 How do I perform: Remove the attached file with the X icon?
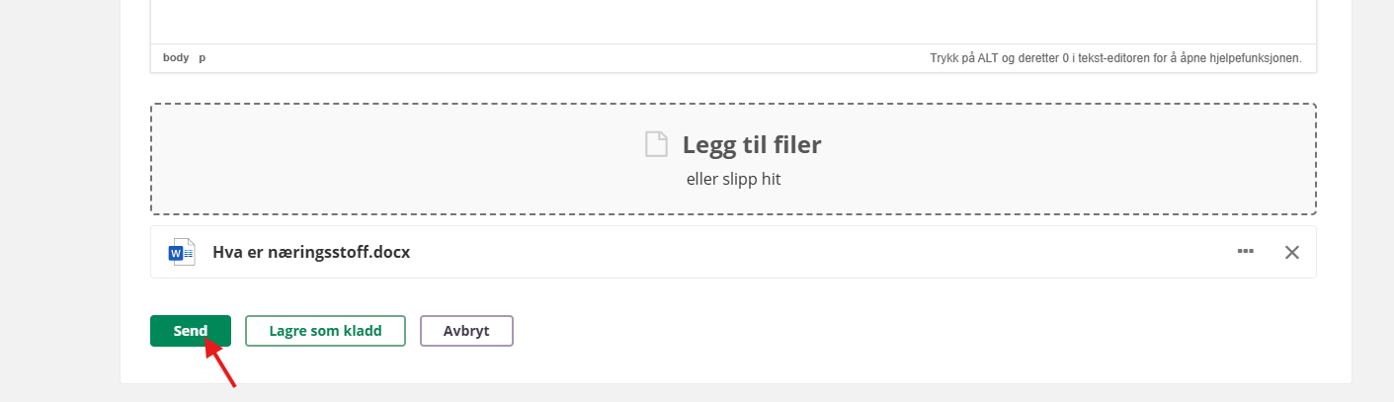pos(1291,252)
